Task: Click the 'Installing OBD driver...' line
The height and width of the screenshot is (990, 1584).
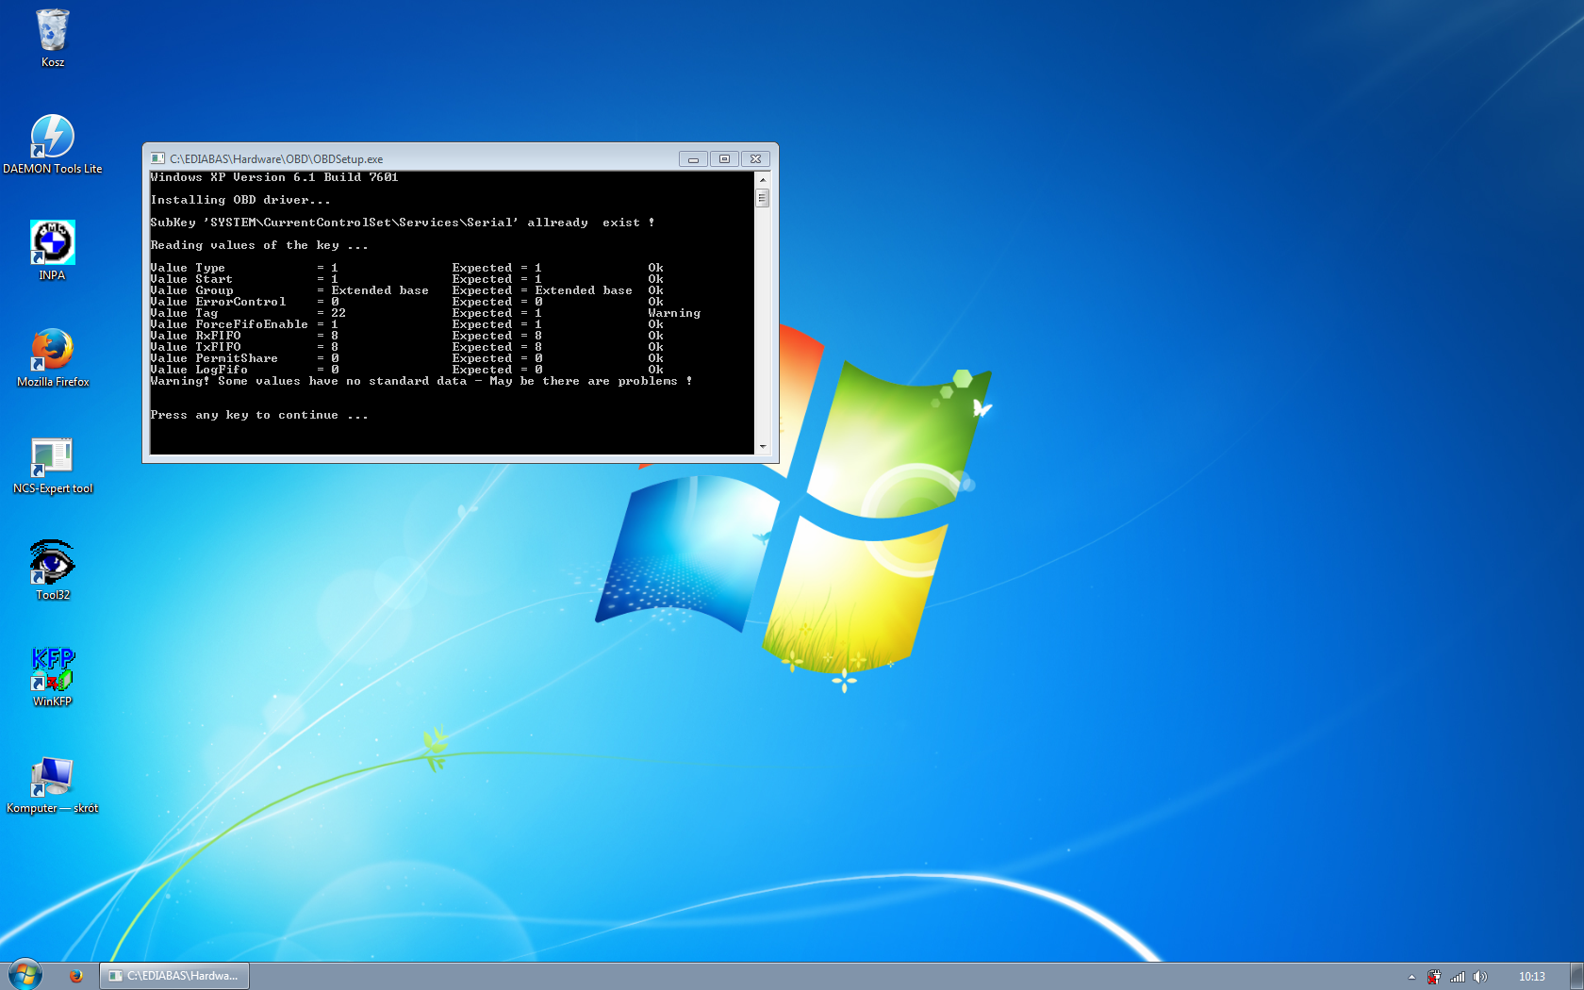Action: [240, 200]
